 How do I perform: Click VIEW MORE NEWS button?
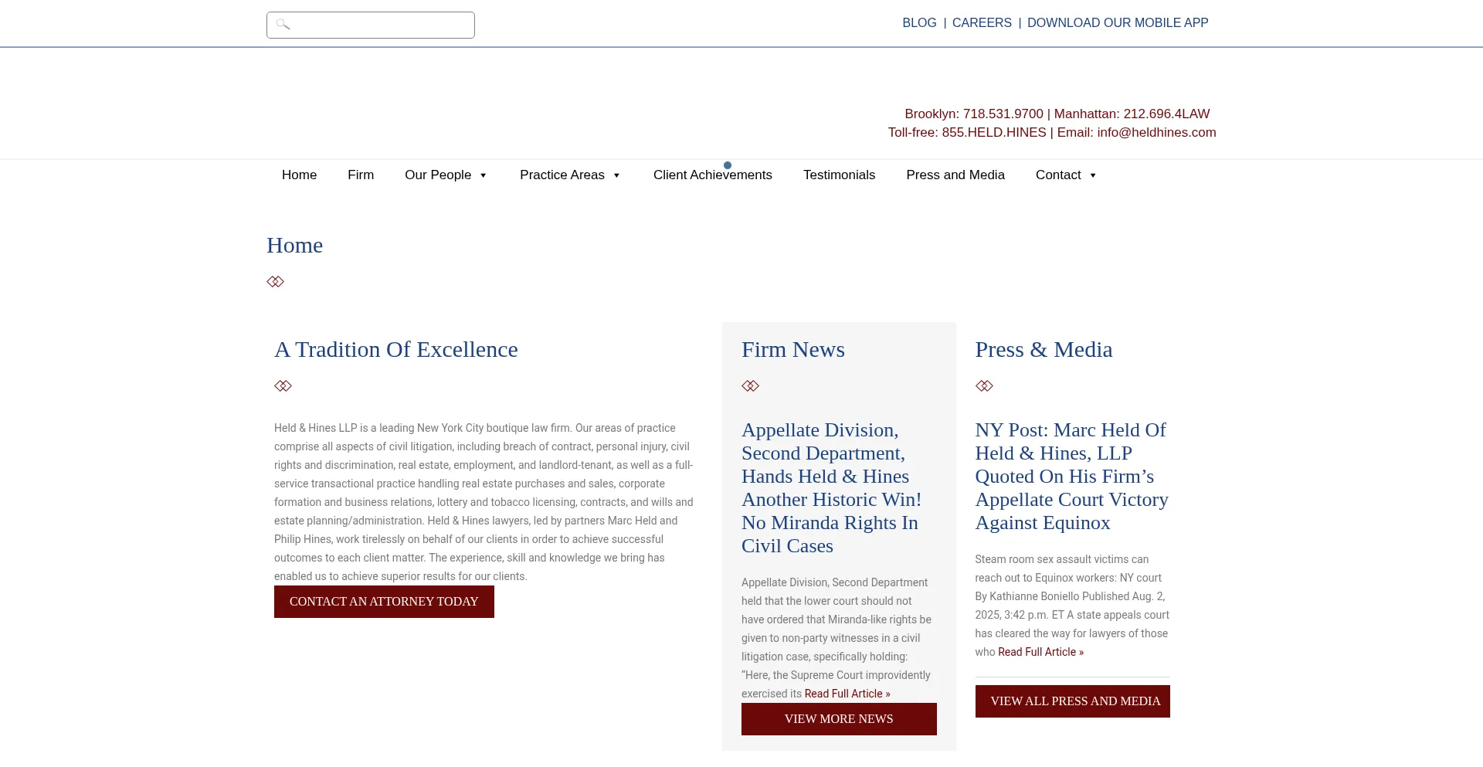pyautogui.click(x=839, y=719)
